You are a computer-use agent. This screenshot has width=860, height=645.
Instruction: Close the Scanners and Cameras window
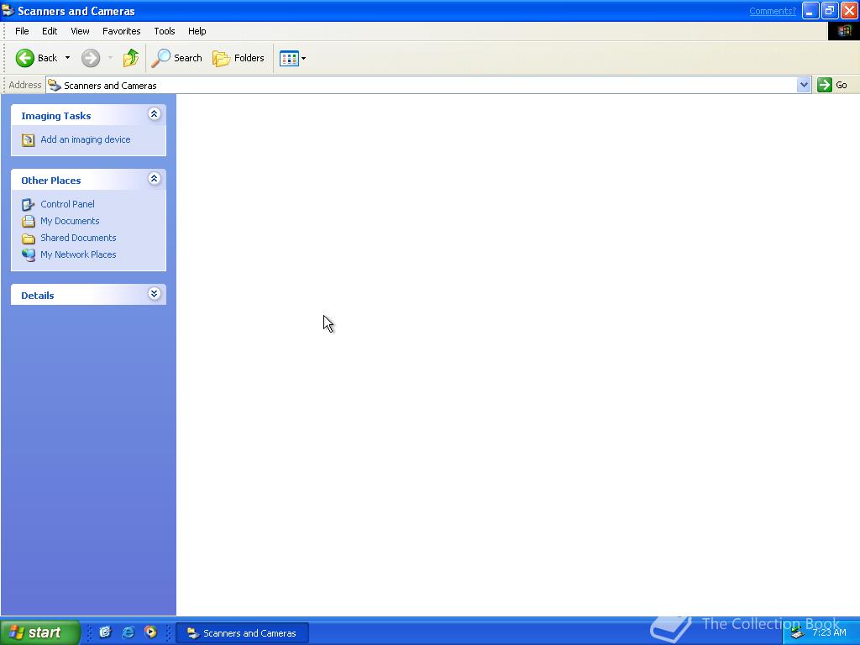849,11
